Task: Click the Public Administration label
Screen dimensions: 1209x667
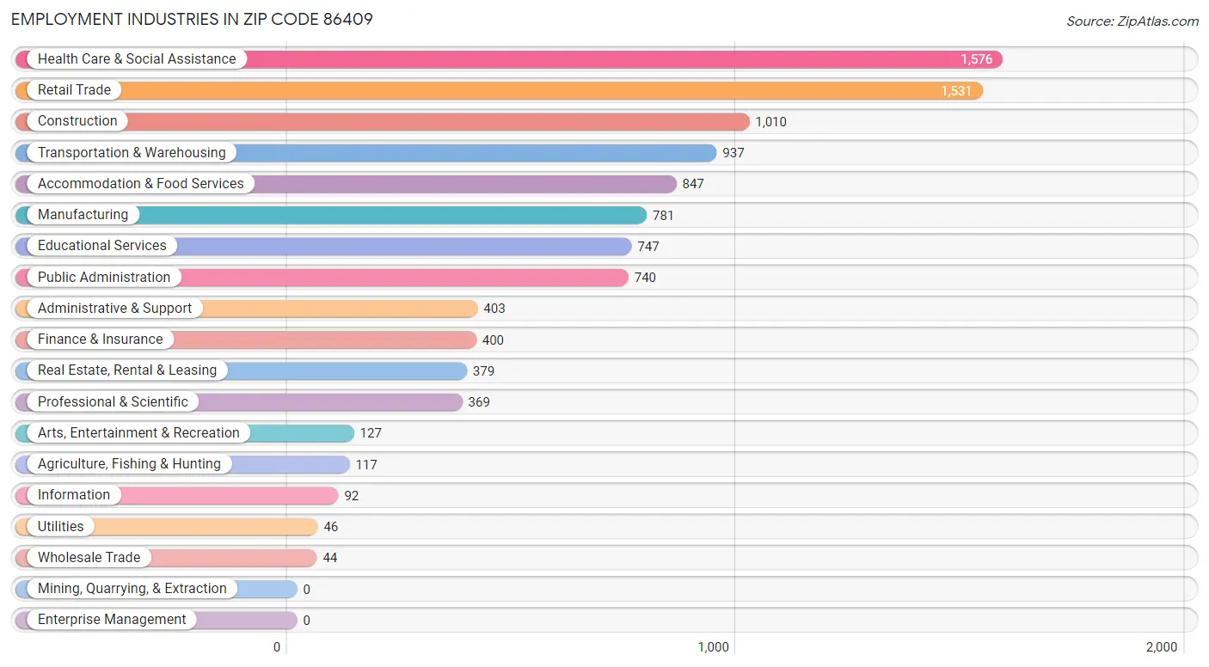Action: point(104,278)
